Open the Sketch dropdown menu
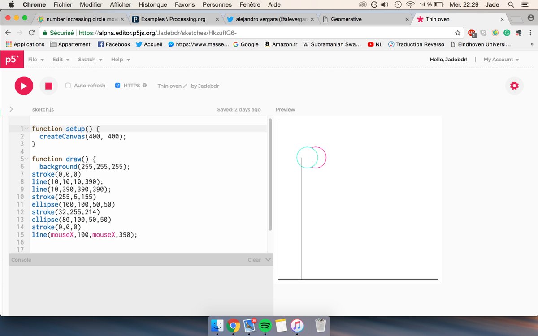Image resolution: width=538 pixels, height=336 pixels. [90, 60]
